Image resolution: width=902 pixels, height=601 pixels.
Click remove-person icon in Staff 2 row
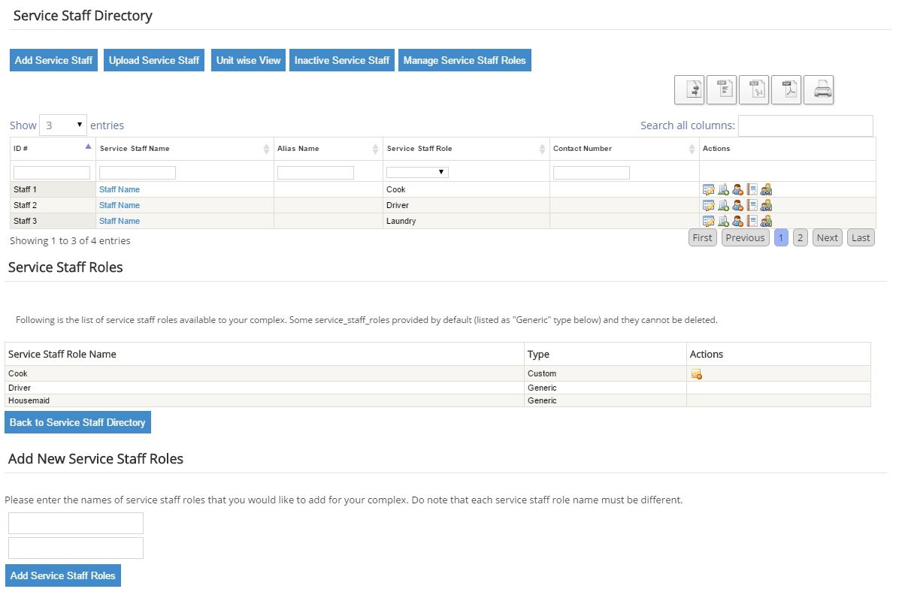tap(737, 205)
